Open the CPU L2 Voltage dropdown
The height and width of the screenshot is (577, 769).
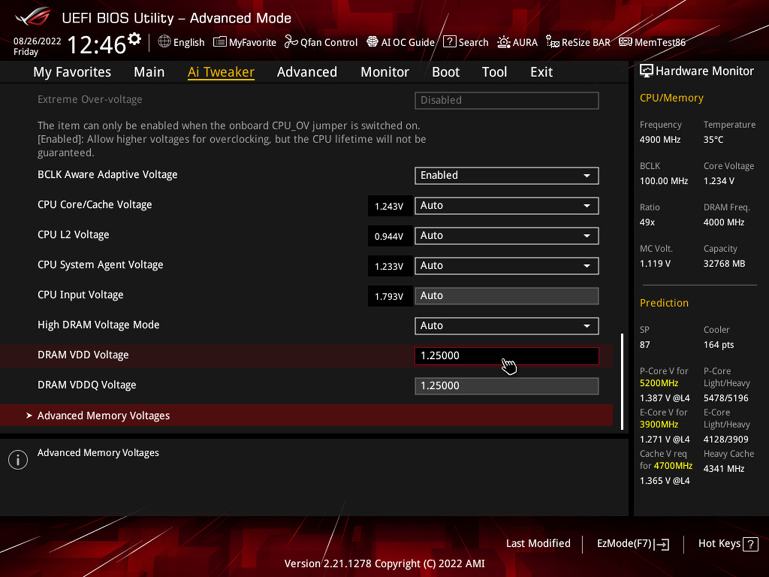click(506, 236)
